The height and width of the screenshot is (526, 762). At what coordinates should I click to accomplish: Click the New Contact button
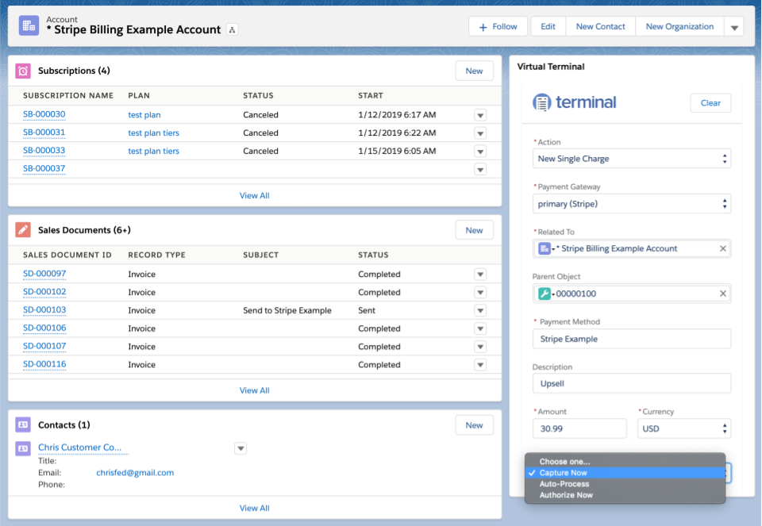(x=601, y=27)
